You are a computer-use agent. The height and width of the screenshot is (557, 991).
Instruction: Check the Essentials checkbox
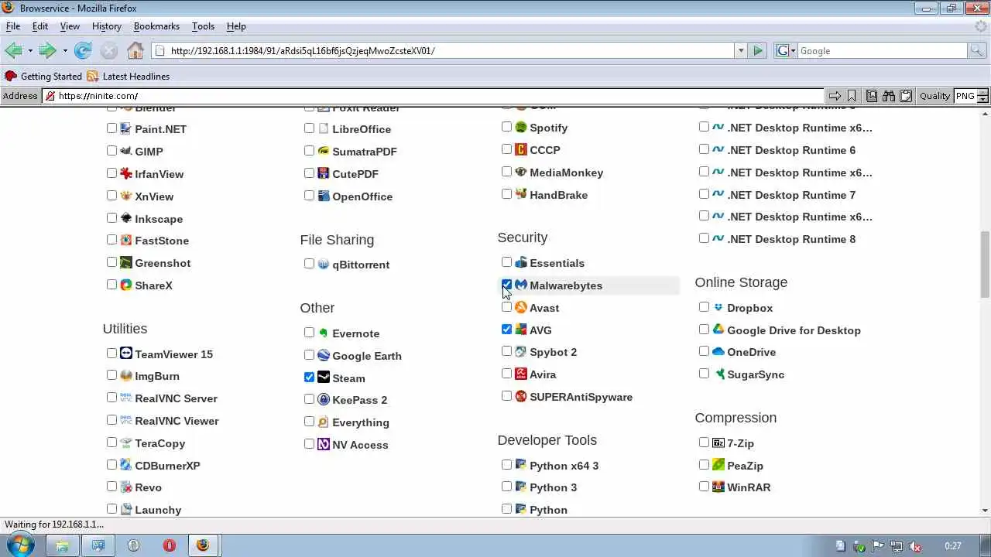[506, 262]
